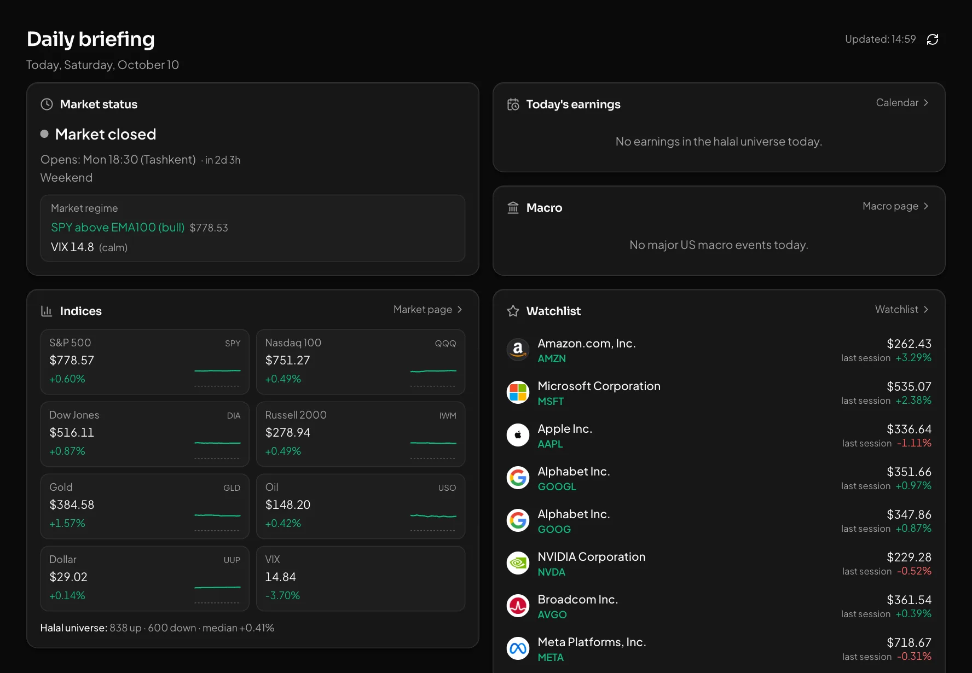The width and height of the screenshot is (972, 673).
Task: Click the Google logo in the GOOG row
Action: pos(518,520)
